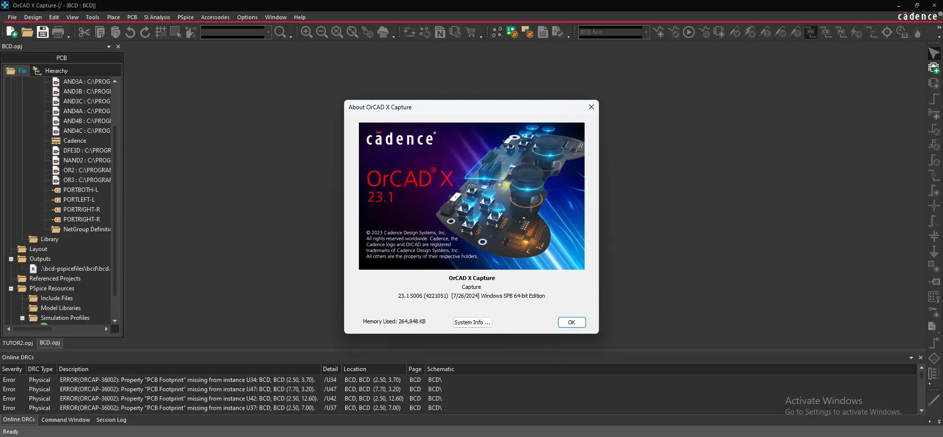Click the save floppy disk icon
This screenshot has height=437, width=943.
point(43,32)
